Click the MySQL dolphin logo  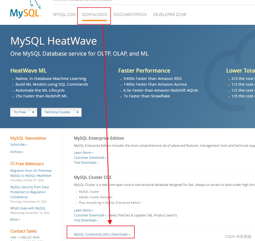point(26,9)
